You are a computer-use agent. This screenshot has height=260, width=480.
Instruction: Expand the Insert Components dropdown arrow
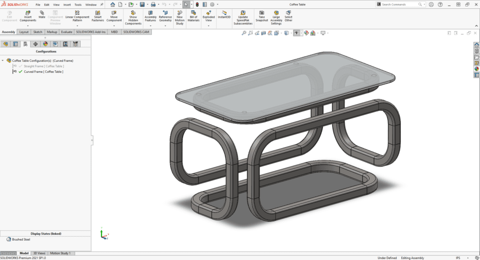pyautogui.click(x=28, y=26)
